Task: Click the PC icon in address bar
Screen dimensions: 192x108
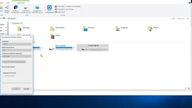Action: (x=4, y=18)
